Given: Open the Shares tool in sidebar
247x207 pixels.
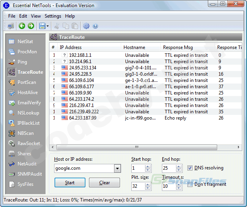Looking at the screenshot, I should (20, 154).
